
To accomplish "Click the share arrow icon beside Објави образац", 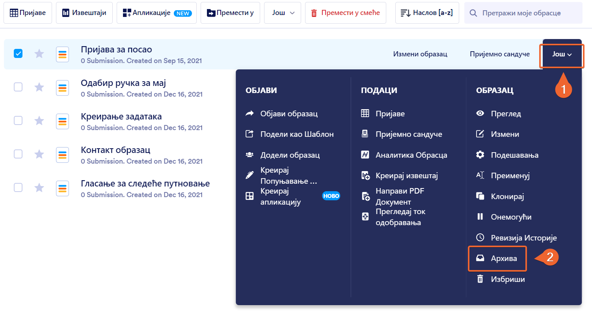I will (249, 114).
